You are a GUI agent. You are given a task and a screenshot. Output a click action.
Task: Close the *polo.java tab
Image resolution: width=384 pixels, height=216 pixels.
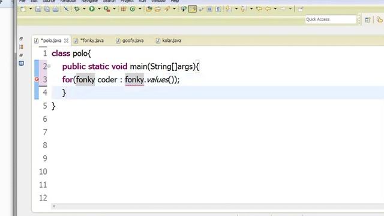coord(66,41)
